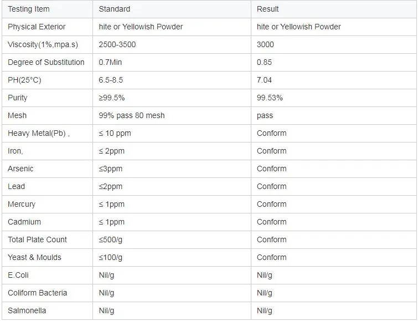Click the Cadmium row label
The image size is (418, 321).
[24, 222]
